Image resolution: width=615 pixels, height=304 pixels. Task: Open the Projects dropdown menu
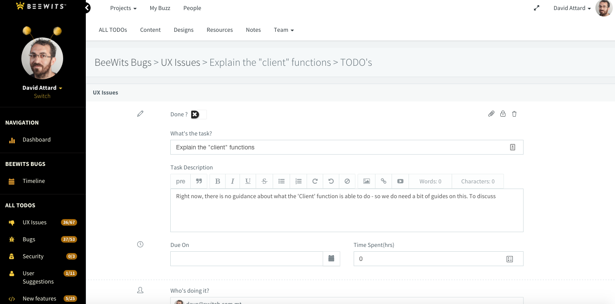pos(123,8)
